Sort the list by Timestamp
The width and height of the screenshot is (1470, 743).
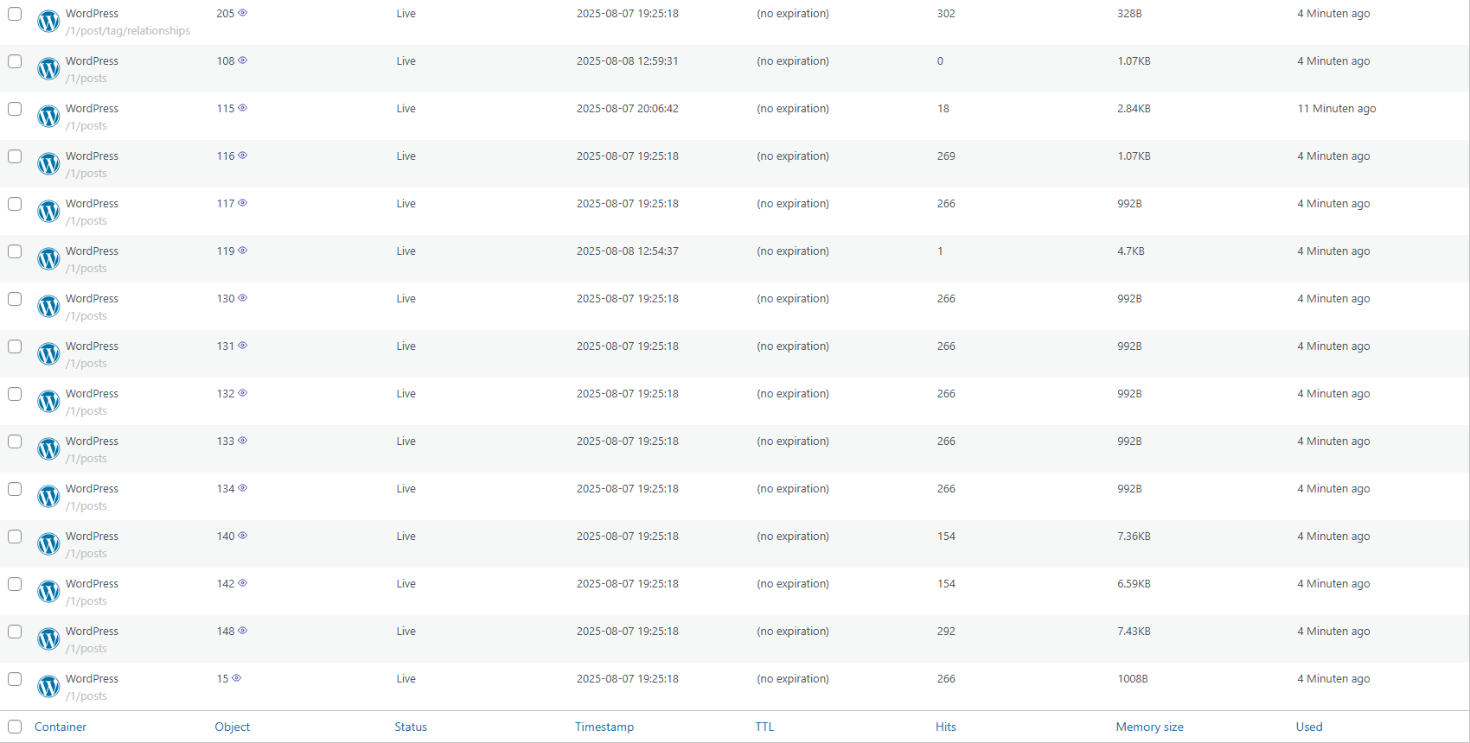[604, 727]
